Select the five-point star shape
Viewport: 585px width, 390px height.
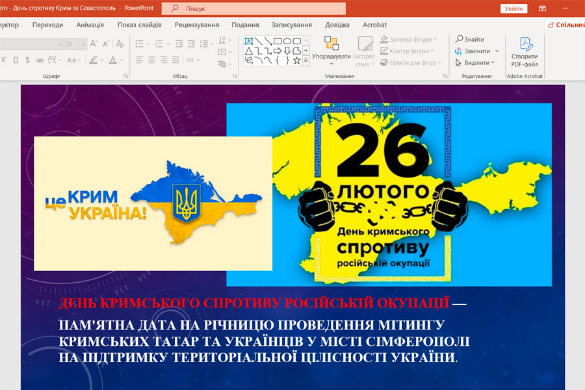297,60
